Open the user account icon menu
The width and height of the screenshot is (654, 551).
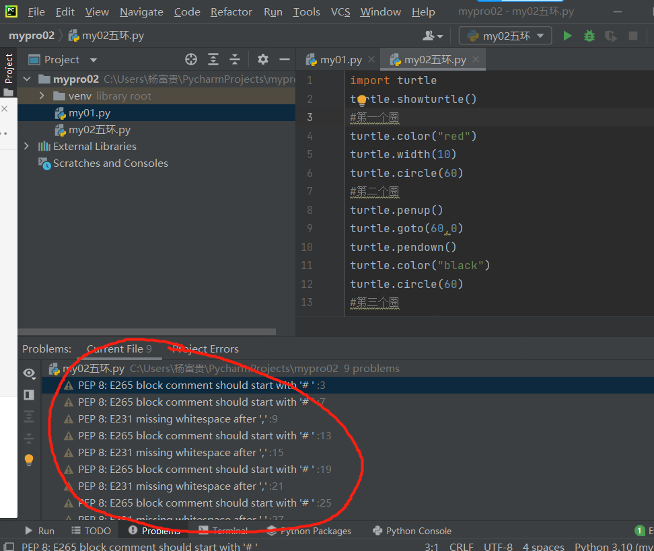click(x=433, y=36)
